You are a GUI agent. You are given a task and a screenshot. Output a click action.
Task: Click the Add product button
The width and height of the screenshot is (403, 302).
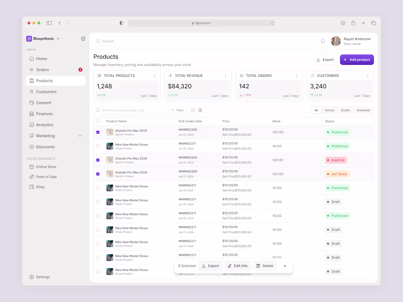[357, 59]
